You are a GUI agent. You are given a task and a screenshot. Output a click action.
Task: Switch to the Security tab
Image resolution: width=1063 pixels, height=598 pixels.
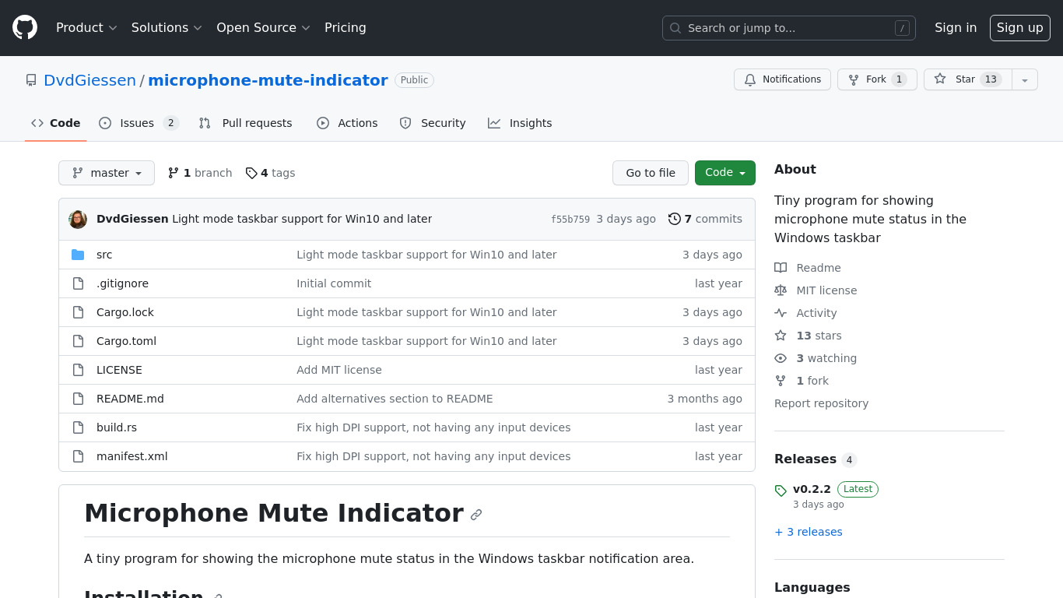tap(433, 123)
